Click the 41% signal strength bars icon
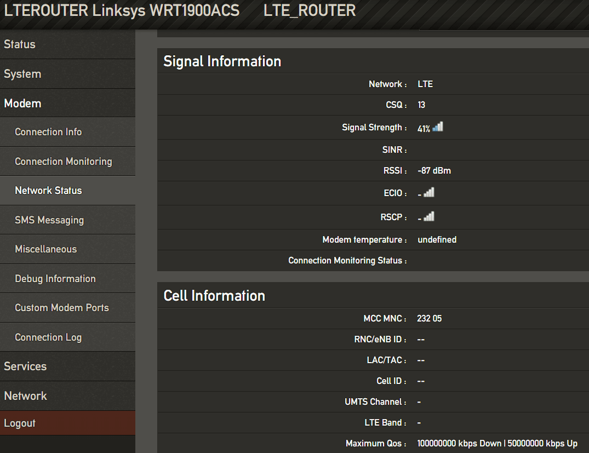Screen dimensions: 589x453 (x=437, y=126)
